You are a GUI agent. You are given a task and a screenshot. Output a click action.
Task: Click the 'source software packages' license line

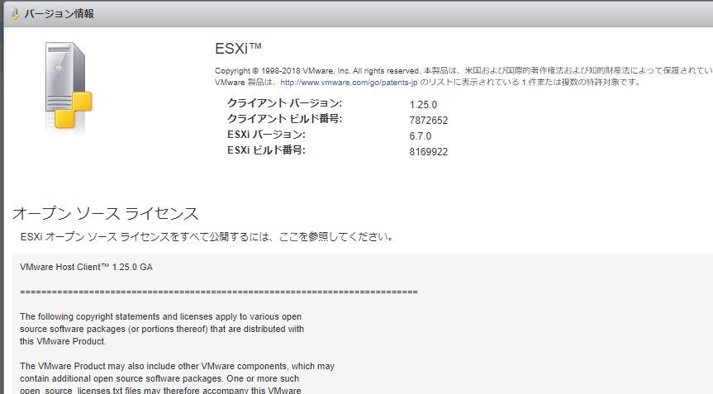(x=162, y=329)
